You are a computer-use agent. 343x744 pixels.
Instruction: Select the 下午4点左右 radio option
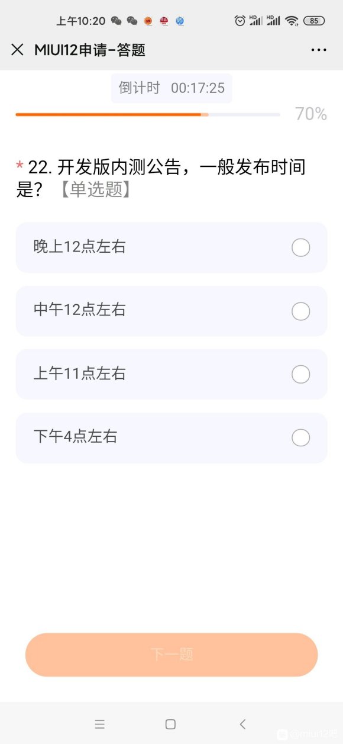(x=301, y=437)
